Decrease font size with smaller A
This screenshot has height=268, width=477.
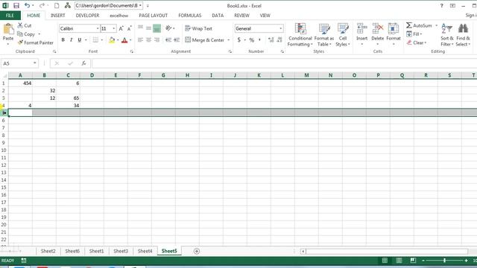129,28
